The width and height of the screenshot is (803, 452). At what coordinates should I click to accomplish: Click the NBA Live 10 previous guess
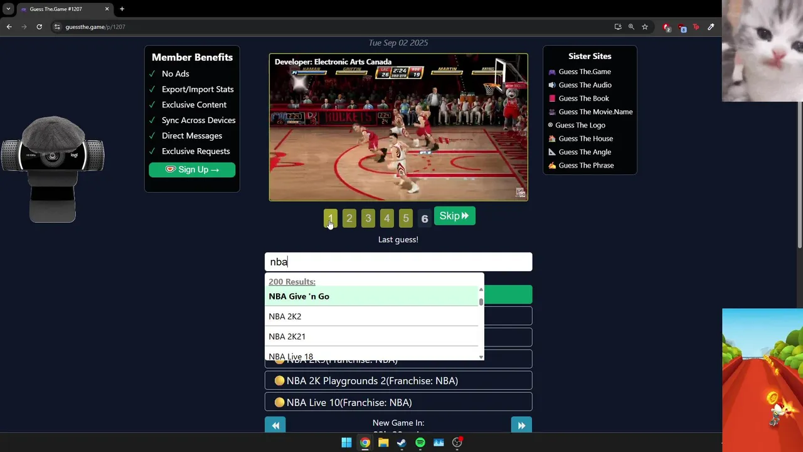tap(398, 402)
